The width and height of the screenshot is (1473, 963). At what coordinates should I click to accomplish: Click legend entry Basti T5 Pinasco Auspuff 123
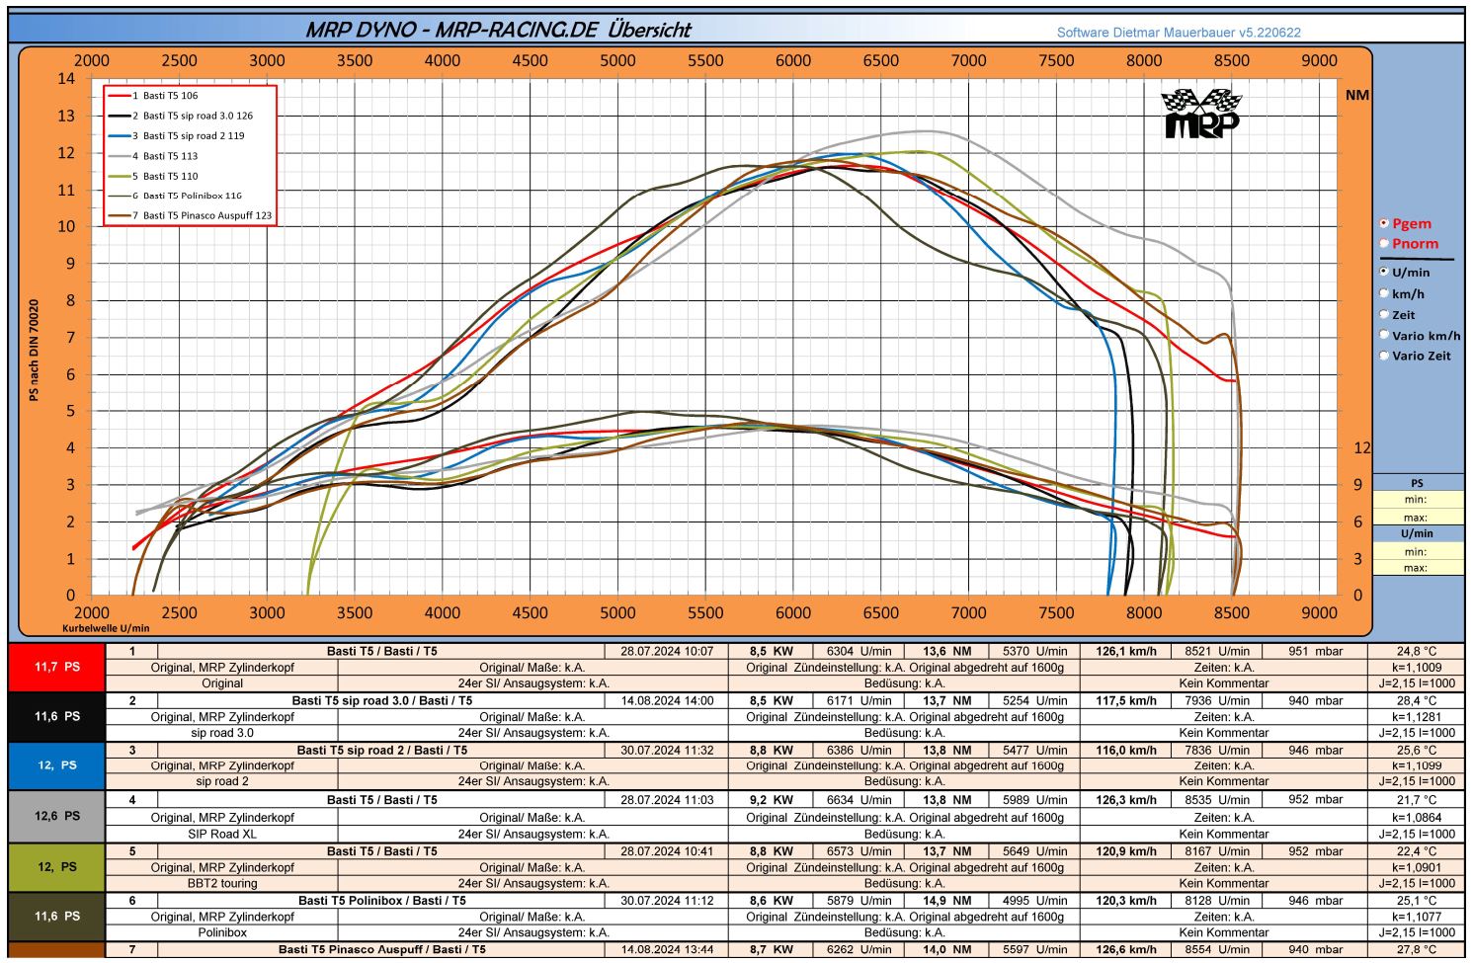190,215
